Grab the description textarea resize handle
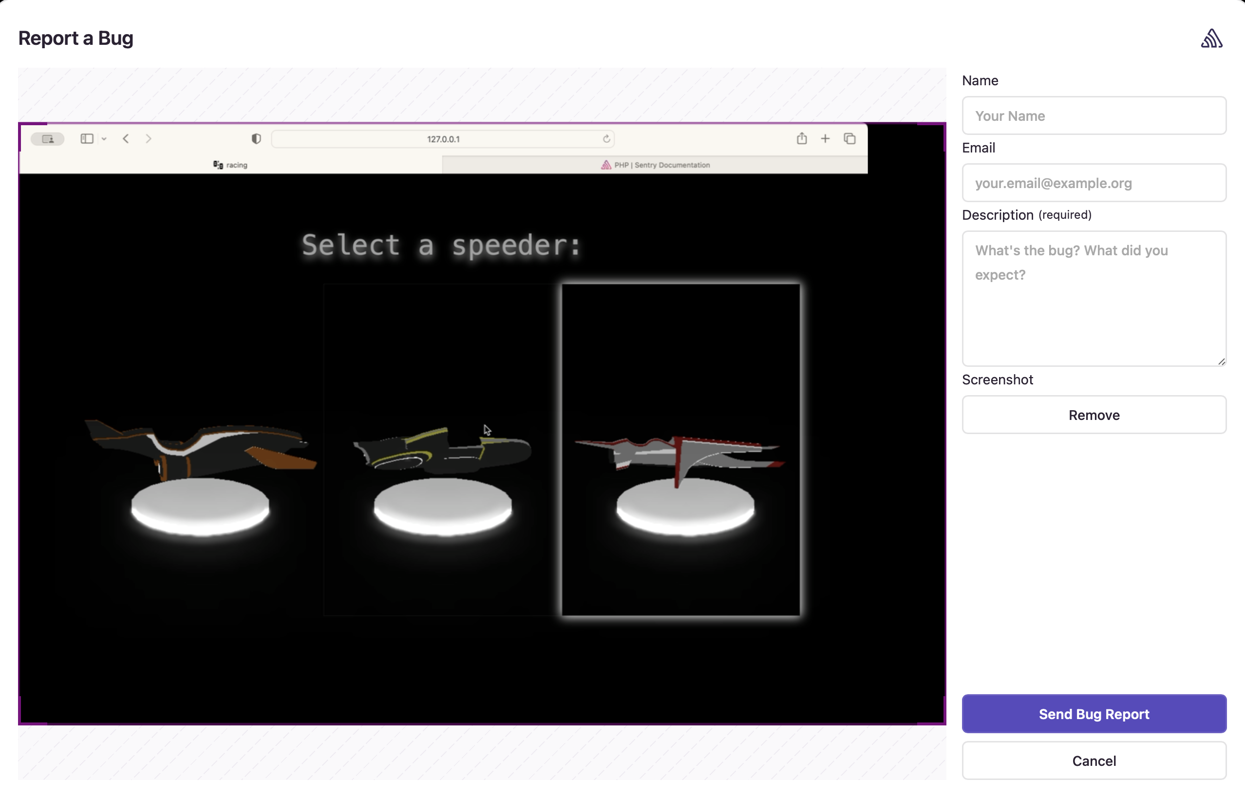The height and width of the screenshot is (798, 1245). click(1221, 361)
